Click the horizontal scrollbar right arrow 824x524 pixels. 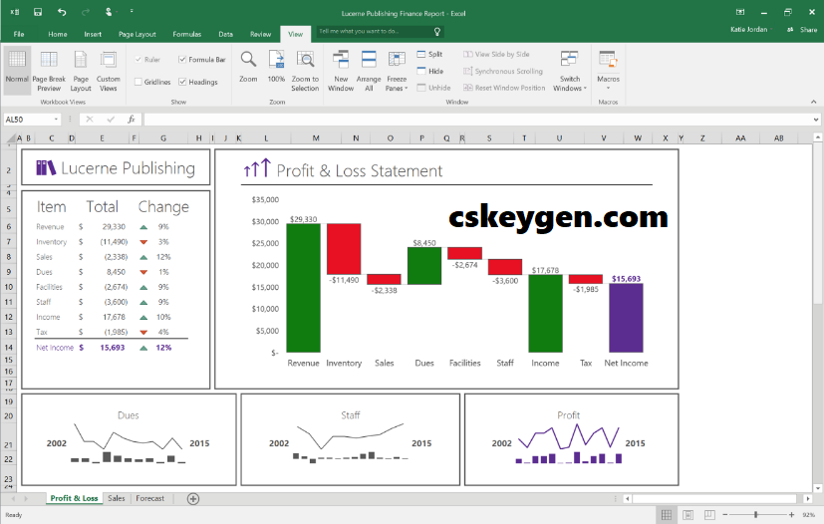pos(808,499)
